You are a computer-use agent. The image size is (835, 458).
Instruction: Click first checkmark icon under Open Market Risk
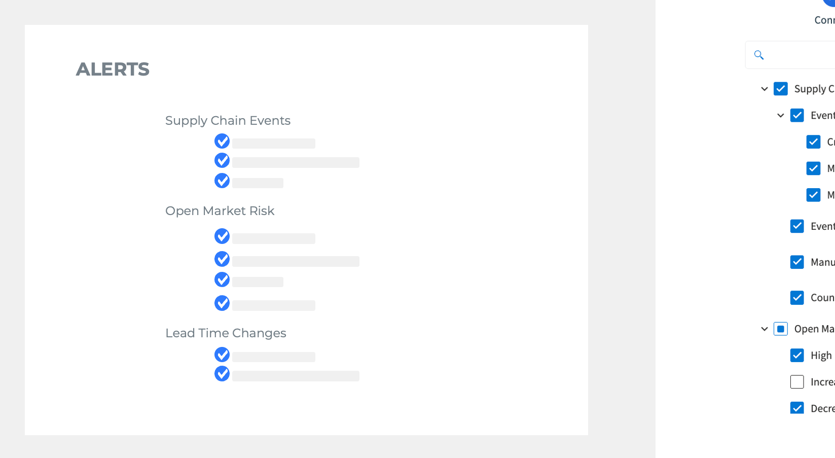pos(222,236)
